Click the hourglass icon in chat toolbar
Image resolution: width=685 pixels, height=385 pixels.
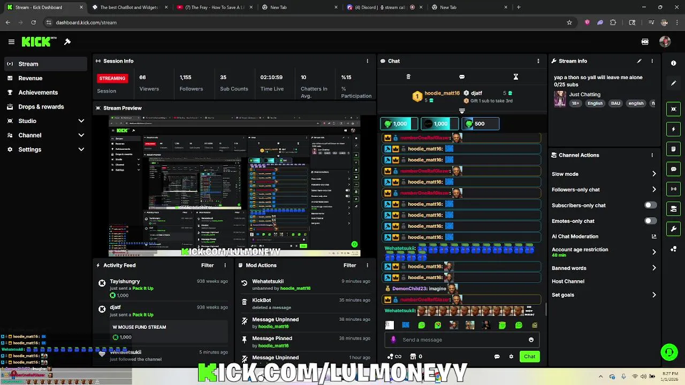[516, 77]
